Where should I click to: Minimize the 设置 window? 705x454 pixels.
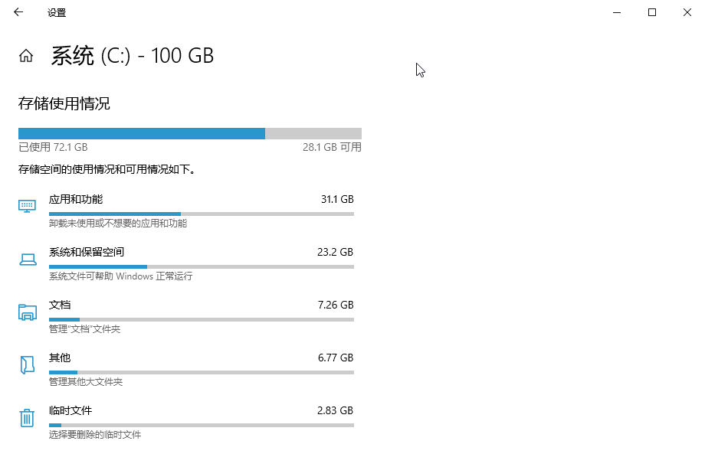617,12
